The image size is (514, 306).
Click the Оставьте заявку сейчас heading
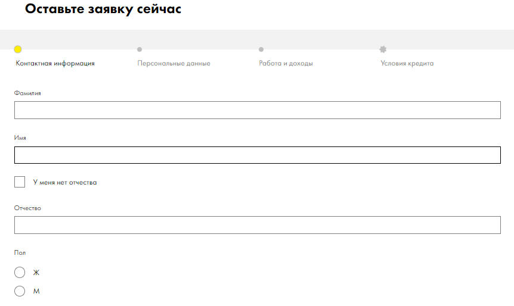pos(103,10)
